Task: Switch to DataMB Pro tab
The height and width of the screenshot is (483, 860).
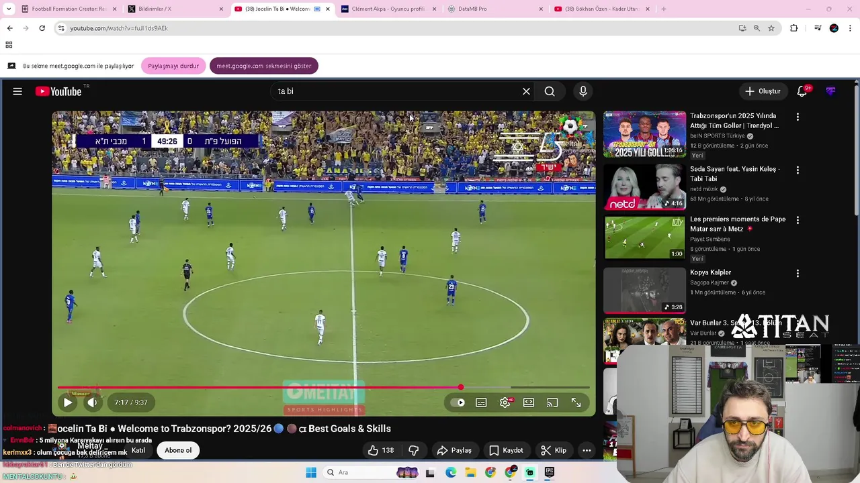Action: click(494, 9)
